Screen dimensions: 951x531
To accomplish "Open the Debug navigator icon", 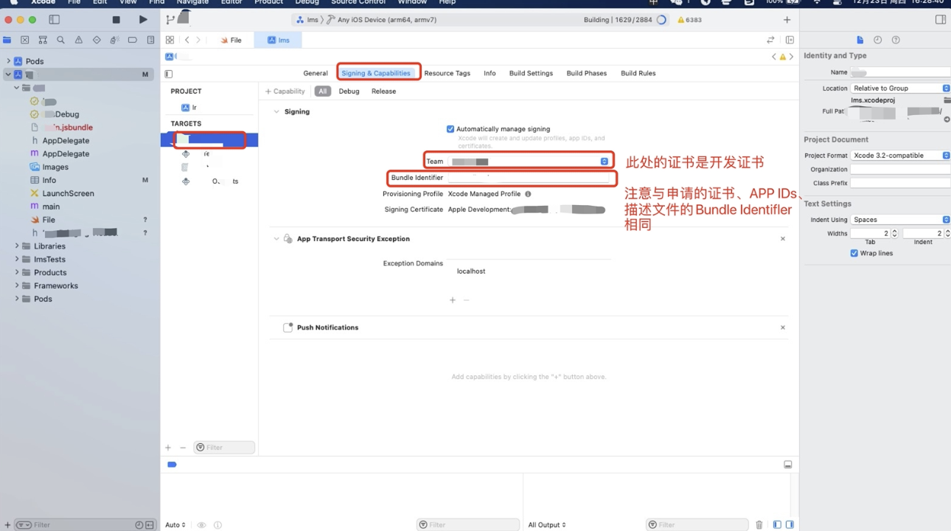I will [x=114, y=40].
